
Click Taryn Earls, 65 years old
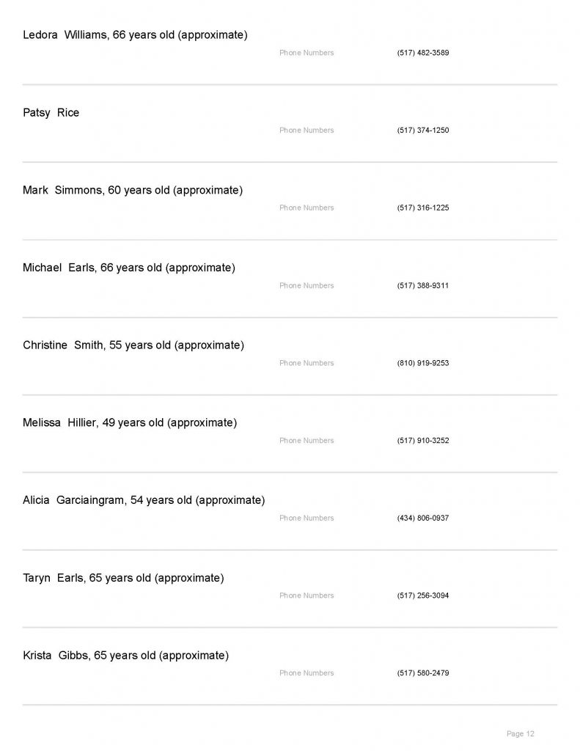tap(123, 579)
